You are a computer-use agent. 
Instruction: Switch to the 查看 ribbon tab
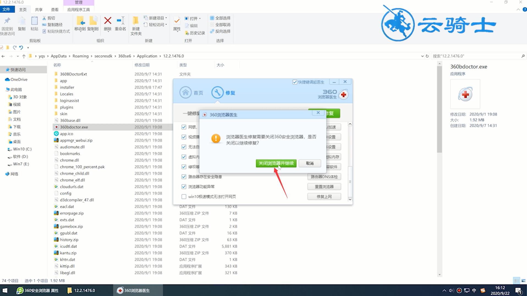point(55,10)
